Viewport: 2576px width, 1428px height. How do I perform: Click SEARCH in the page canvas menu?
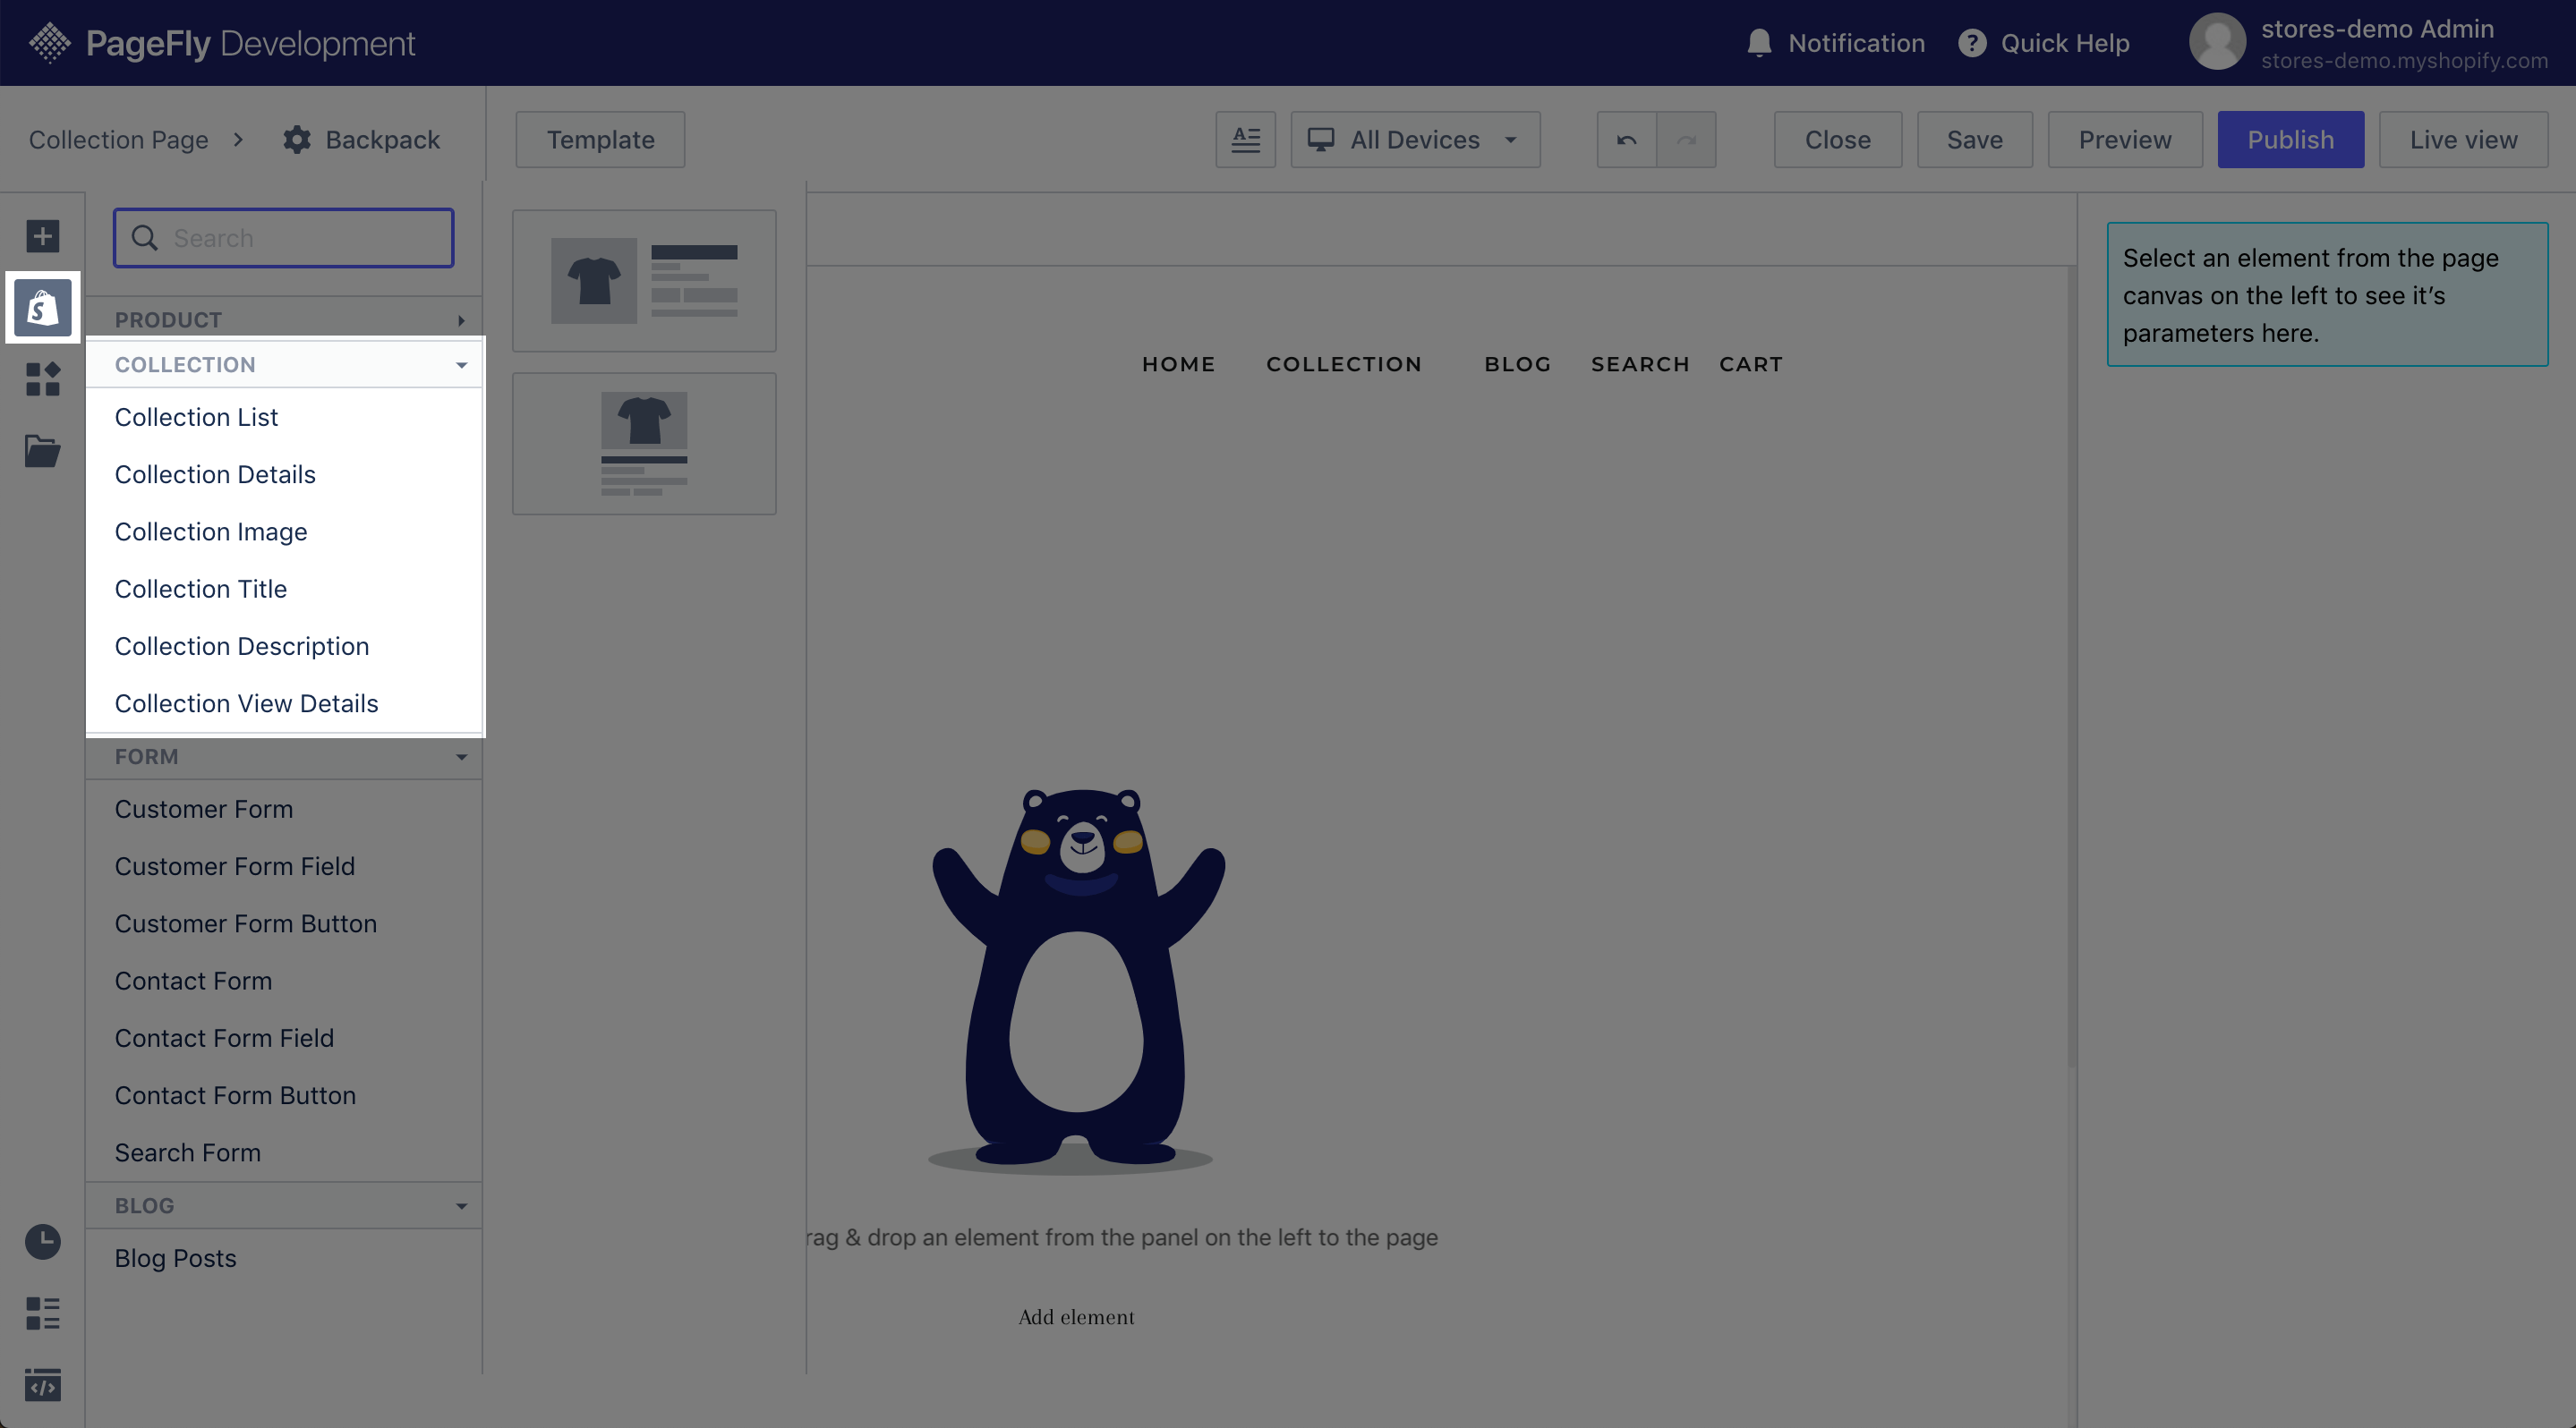[x=1640, y=365]
